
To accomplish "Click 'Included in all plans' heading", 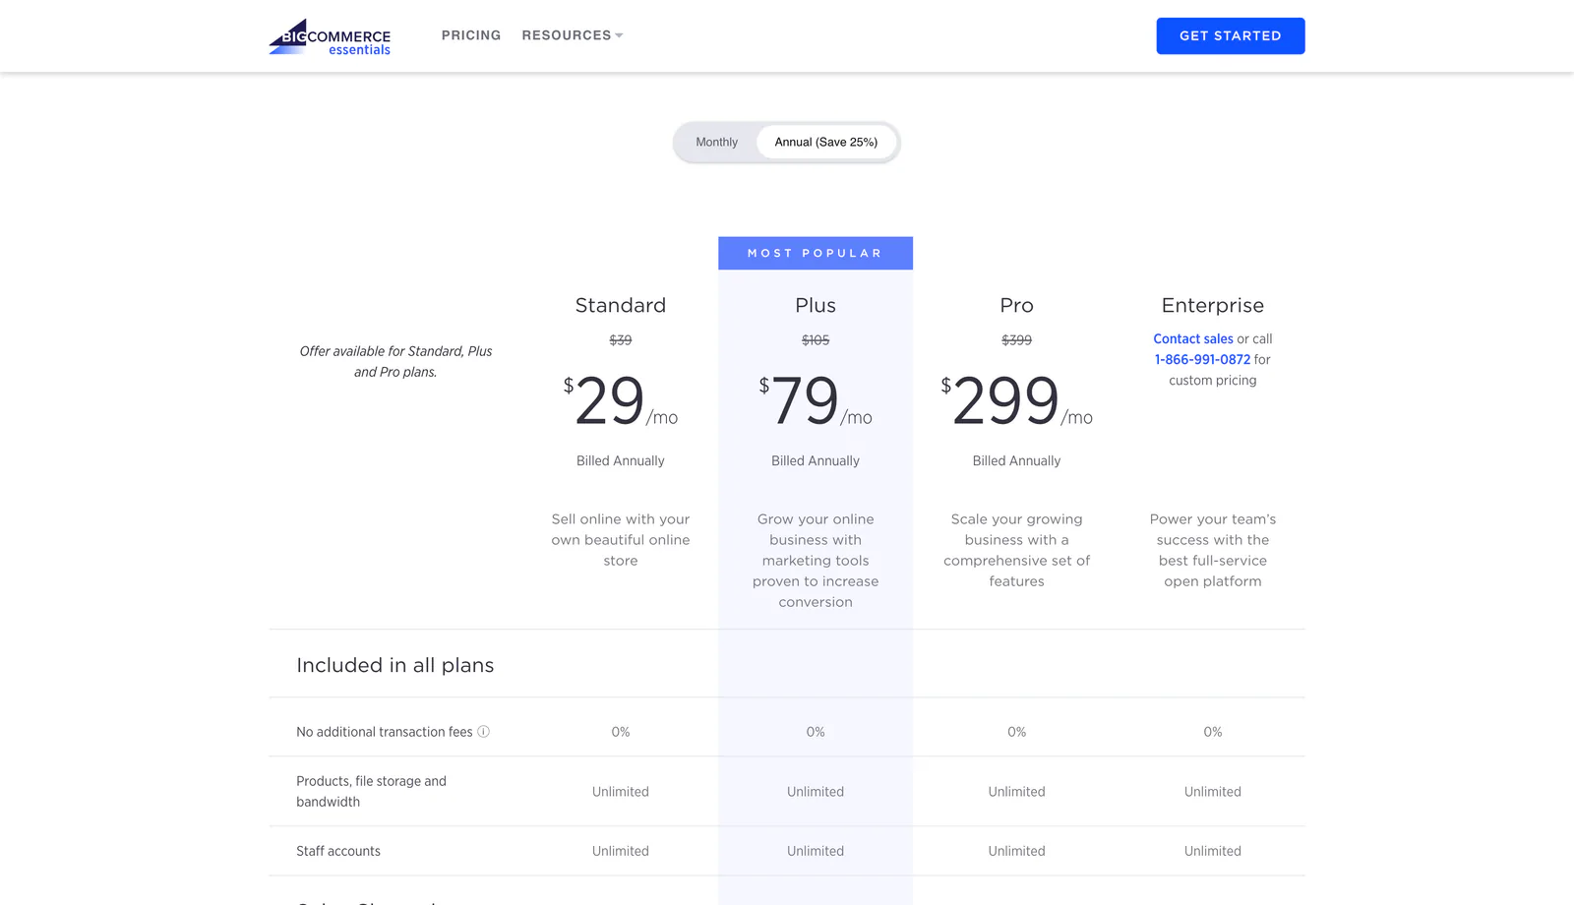I will [395, 665].
